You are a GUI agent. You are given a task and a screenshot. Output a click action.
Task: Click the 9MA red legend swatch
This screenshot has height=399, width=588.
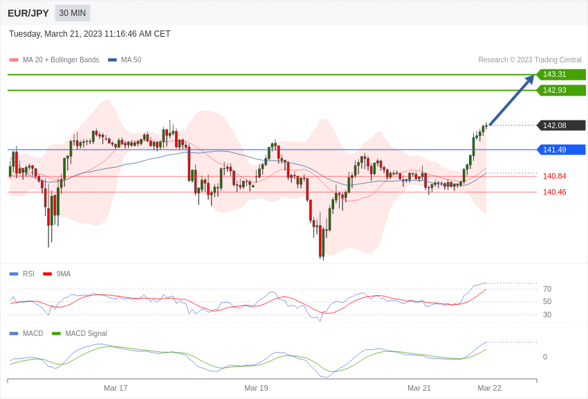tap(47, 274)
